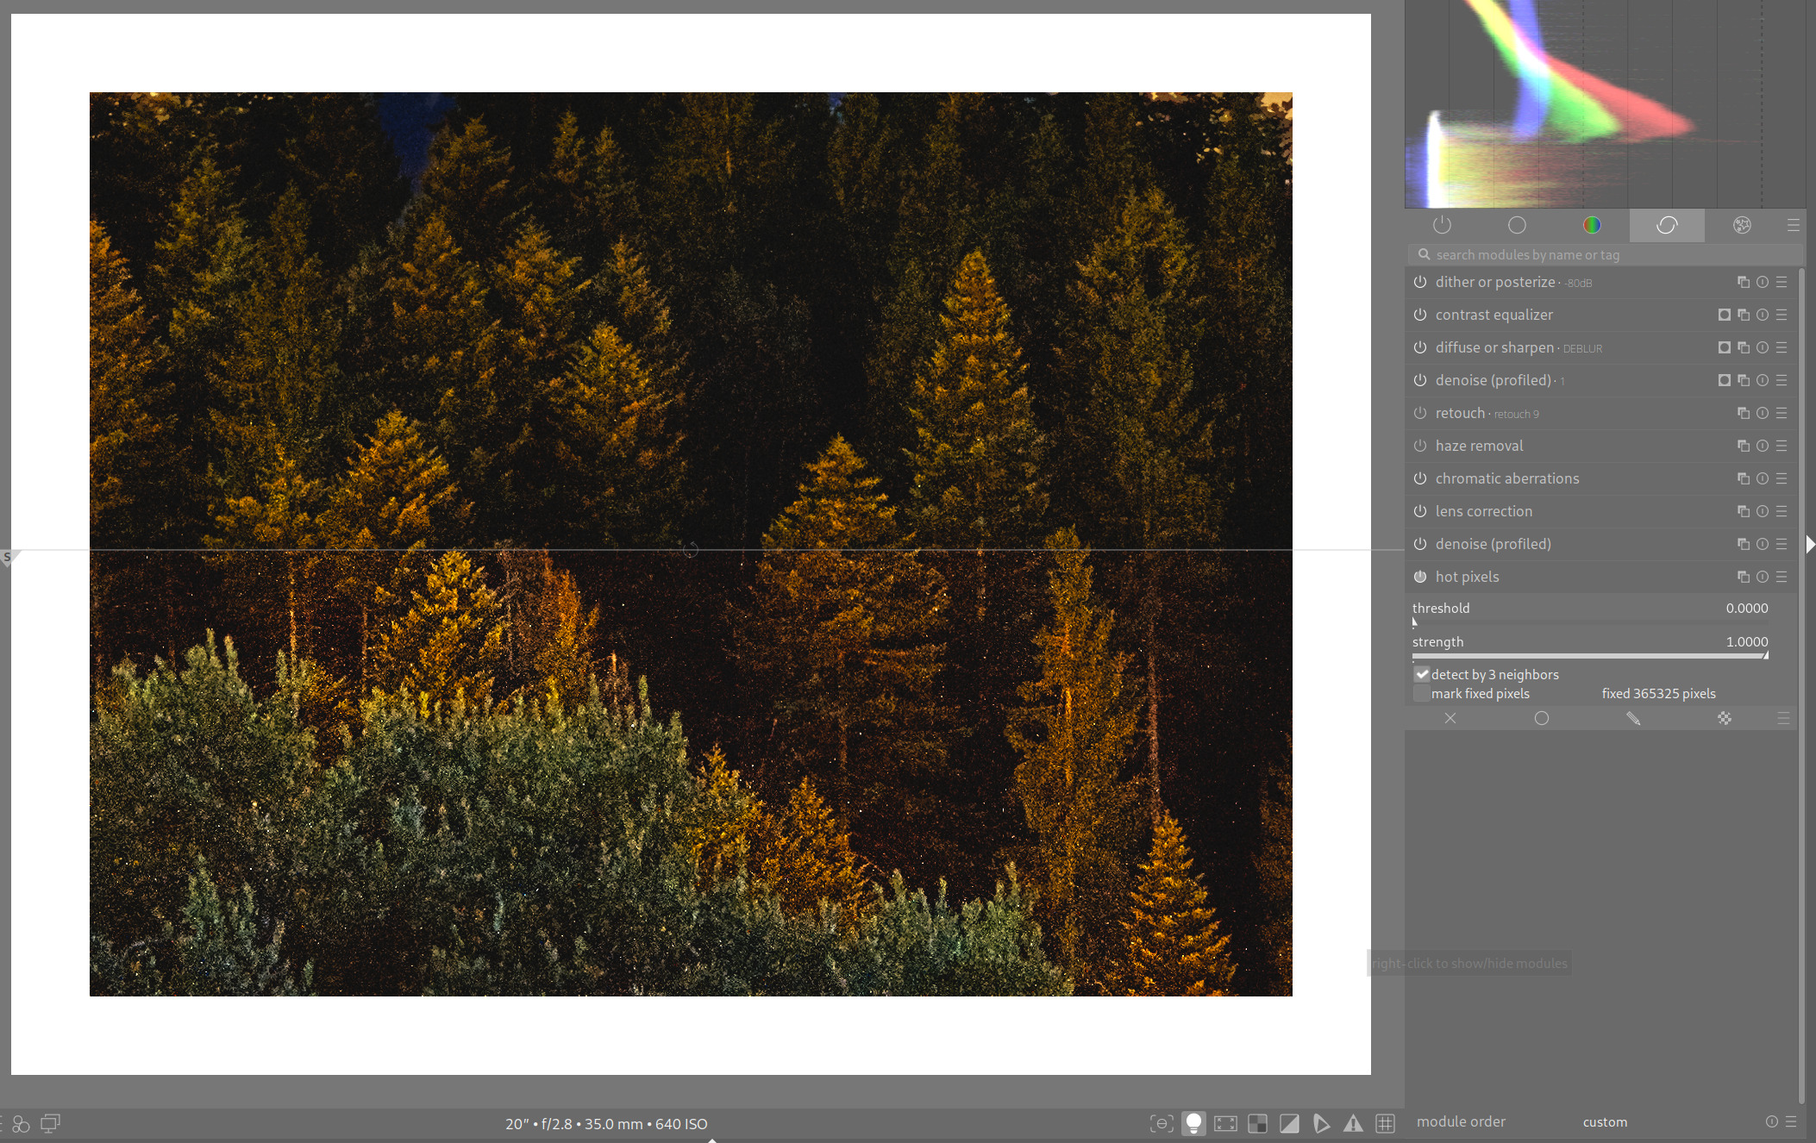Click the gamut check triangle icon
Viewport: 1816px width, 1143px height.
(1353, 1123)
